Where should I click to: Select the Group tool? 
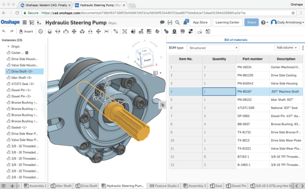pyautogui.click(x=125, y=31)
